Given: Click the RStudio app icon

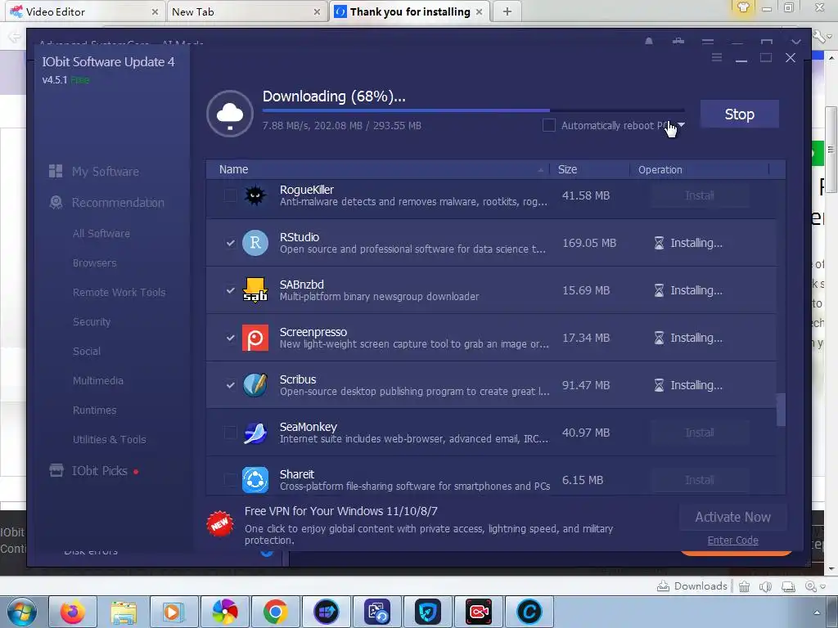Looking at the screenshot, I should [255, 243].
